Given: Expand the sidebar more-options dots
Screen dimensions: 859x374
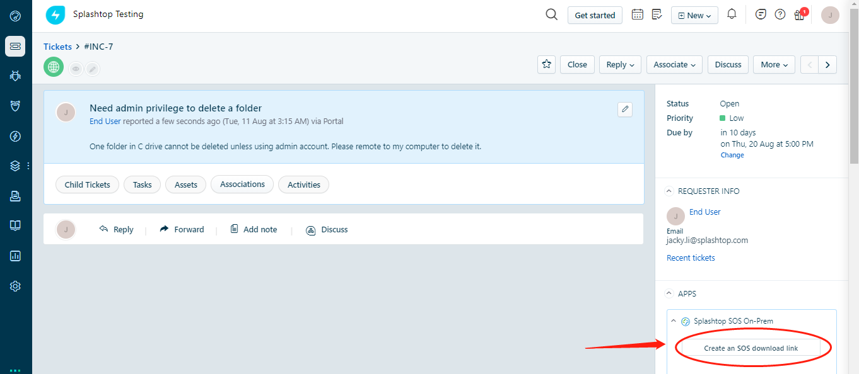Looking at the screenshot, I should (x=28, y=166).
